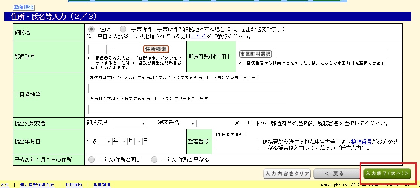Image resolution: width=420 pixels, height=188 pixels.
Task: Open the 整理番号 hyperlink
Action: pyautogui.click(x=361, y=141)
